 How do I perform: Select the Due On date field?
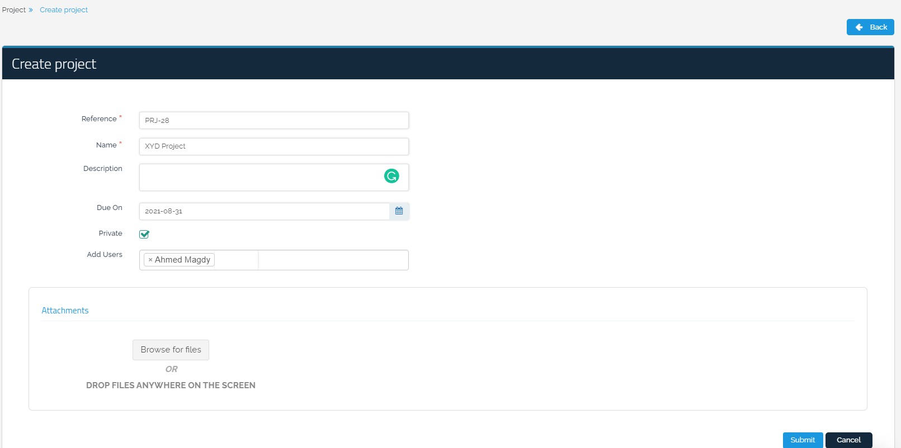[264, 211]
